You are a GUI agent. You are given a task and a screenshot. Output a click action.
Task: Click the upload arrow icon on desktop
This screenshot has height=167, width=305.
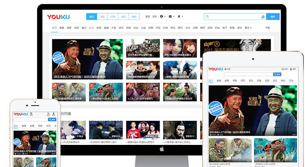point(179,16)
